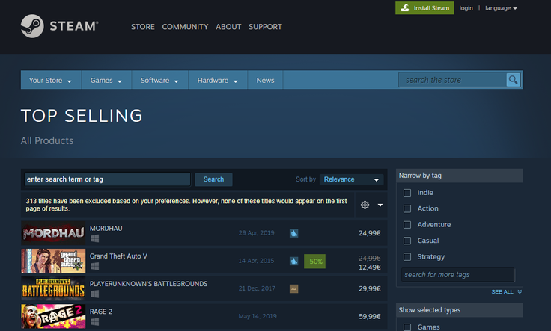The height and width of the screenshot is (331, 551).
Task: Click Grand Theft Auto V review thumbs-up icon
Action: (x=293, y=261)
